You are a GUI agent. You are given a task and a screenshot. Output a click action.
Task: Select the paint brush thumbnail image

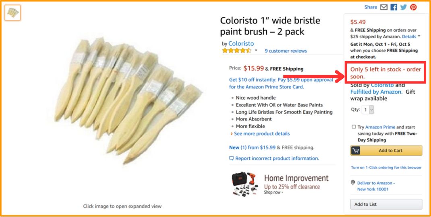click(12, 12)
